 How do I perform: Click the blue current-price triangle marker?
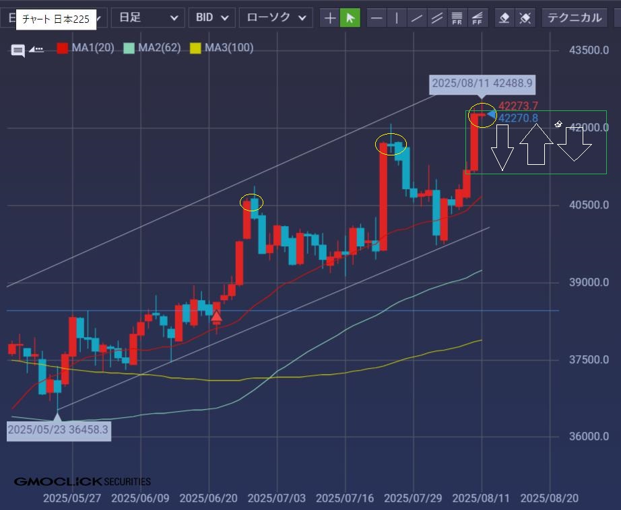[492, 115]
